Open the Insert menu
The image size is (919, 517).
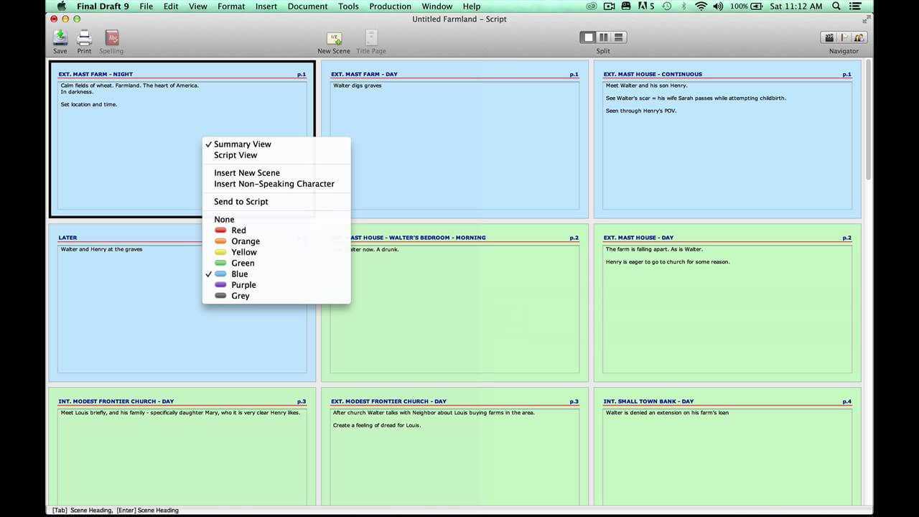click(x=266, y=6)
